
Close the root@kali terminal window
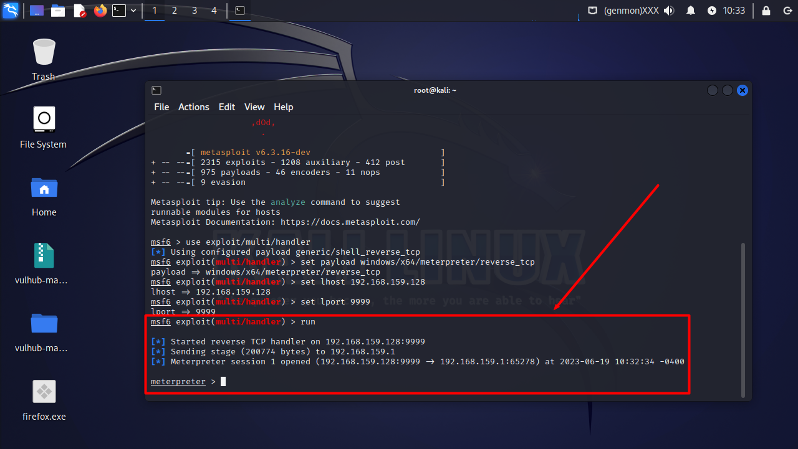tap(743, 90)
